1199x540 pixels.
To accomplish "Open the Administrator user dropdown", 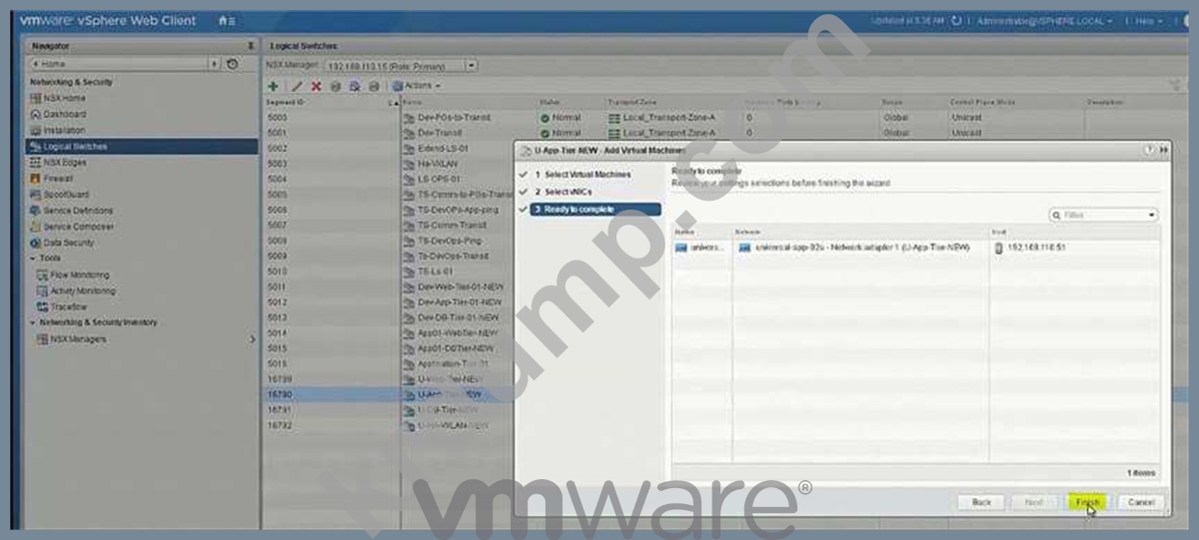I will point(1046,21).
